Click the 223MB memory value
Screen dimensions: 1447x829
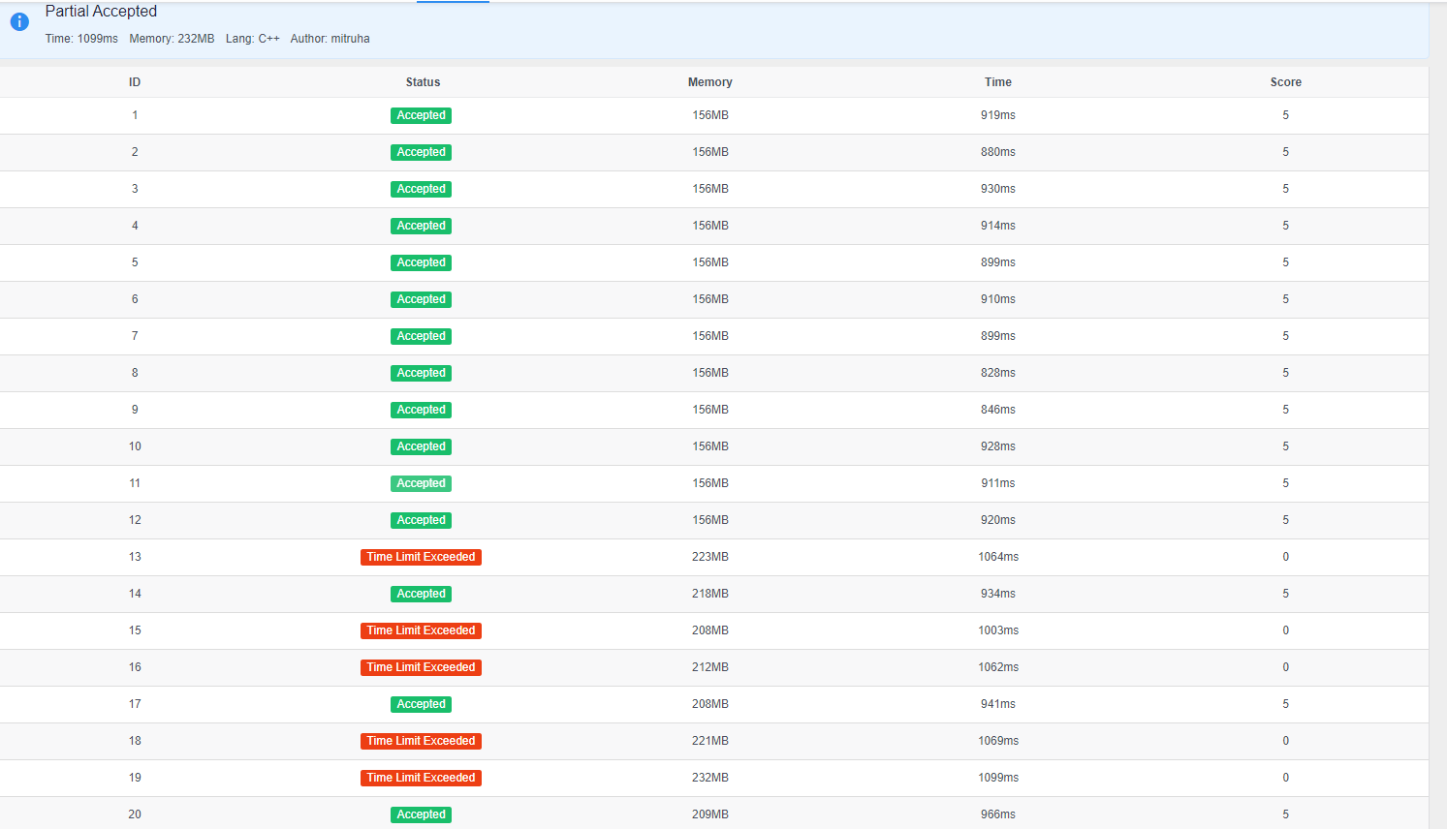coord(710,557)
